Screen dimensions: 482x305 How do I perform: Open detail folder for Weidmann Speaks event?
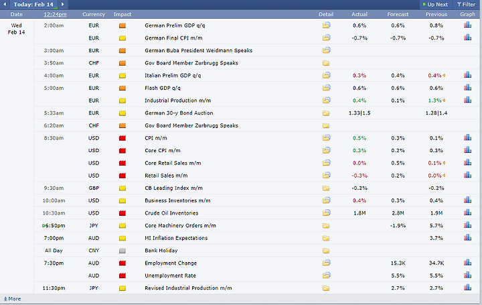[327, 50]
